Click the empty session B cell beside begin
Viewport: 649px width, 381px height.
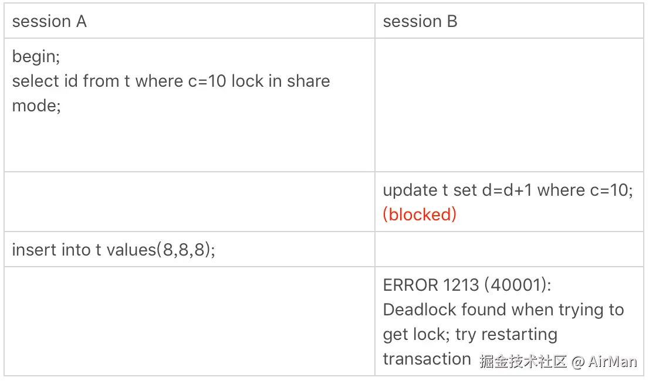(509, 105)
